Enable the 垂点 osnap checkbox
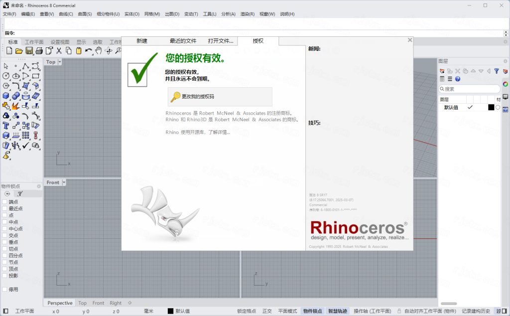This screenshot has width=510, height=316. tap(4, 242)
